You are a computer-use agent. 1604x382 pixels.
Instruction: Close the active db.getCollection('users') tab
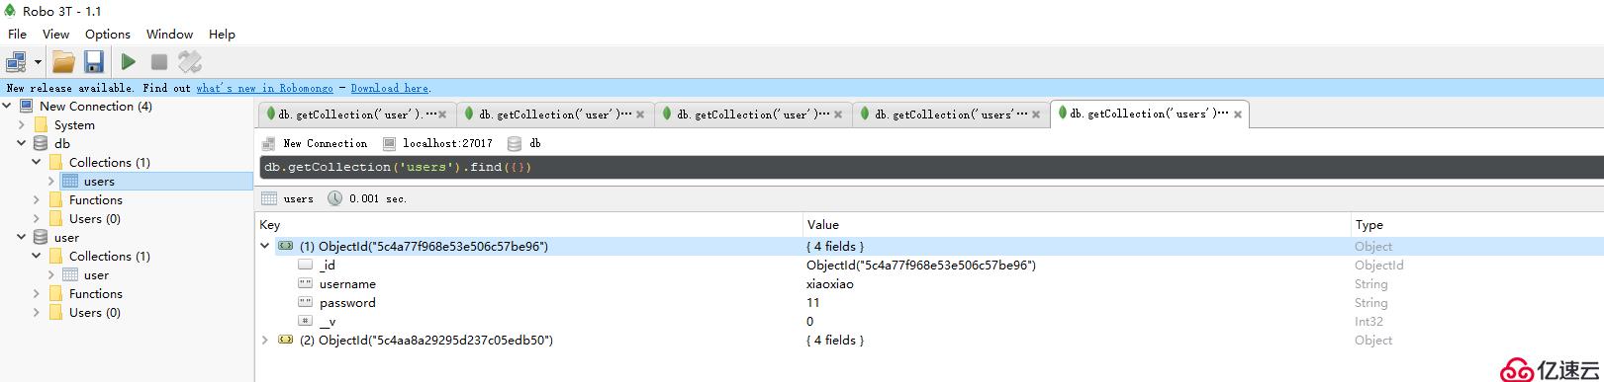click(1237, 115)
